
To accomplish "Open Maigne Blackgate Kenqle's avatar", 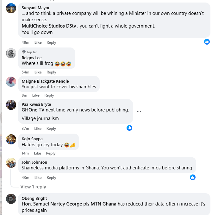I will click(11, 82).
